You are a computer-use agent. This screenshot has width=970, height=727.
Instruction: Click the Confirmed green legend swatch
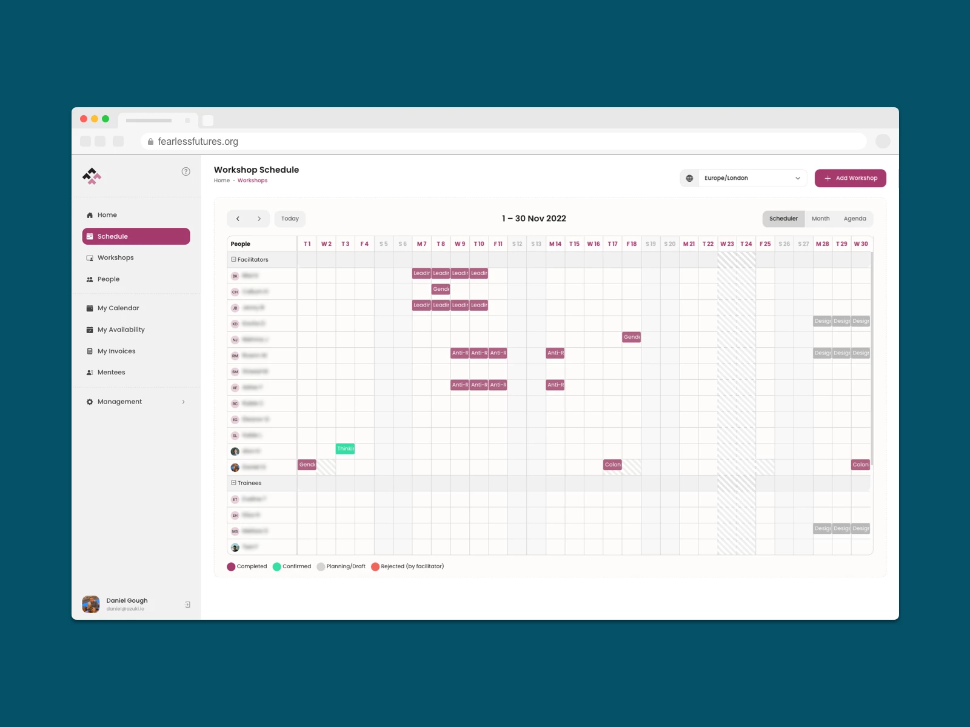click(x=277, y=566)
